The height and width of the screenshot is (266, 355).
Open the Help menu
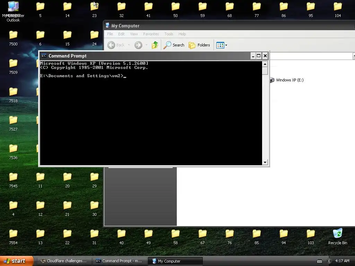point(182,34)
